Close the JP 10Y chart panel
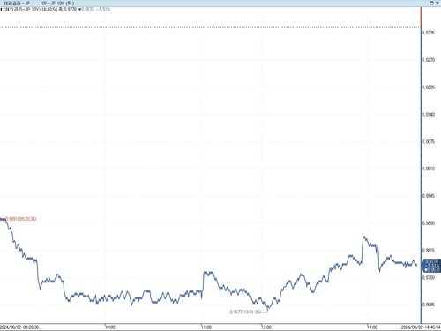Image resolution: width=441 pixels, height=331 pixels. (x=437, y=3)
